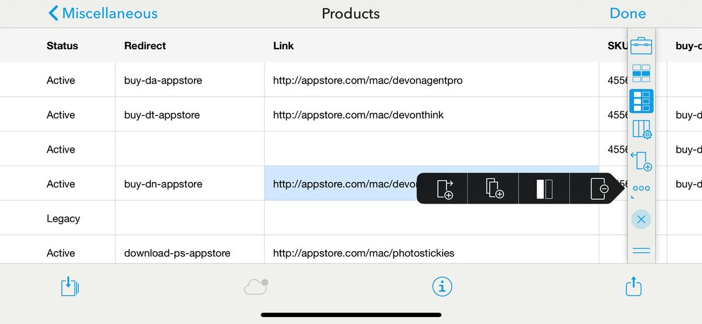This screenshot has width=702, height=324.
Task: Select the mac/devonthink link cell
Action: pos(431,115)
